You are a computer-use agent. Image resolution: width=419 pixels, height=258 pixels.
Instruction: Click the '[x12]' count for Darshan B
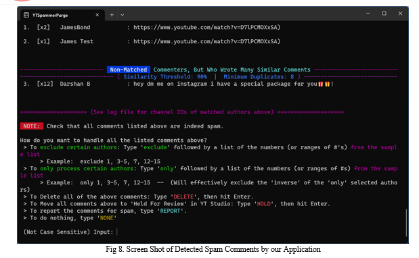[x=45, y=84]
